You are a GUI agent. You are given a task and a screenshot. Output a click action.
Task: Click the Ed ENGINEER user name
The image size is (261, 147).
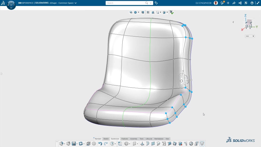pos(203,3)
